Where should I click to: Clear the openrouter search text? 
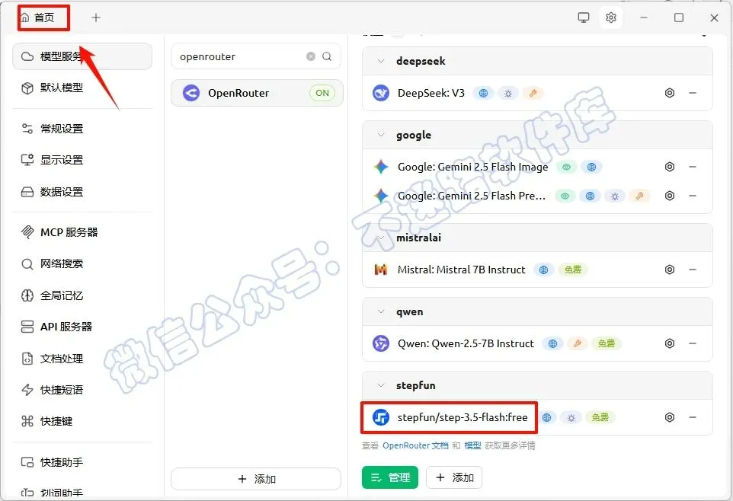pyautogui.click(x=311, y=56)
